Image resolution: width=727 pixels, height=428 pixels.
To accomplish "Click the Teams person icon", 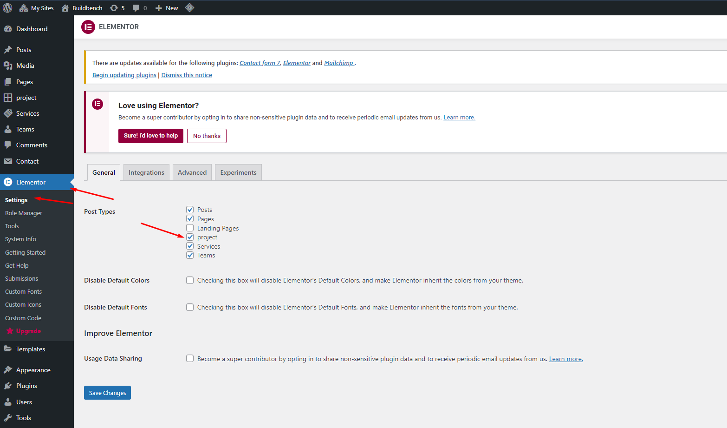I will point(8,129).
